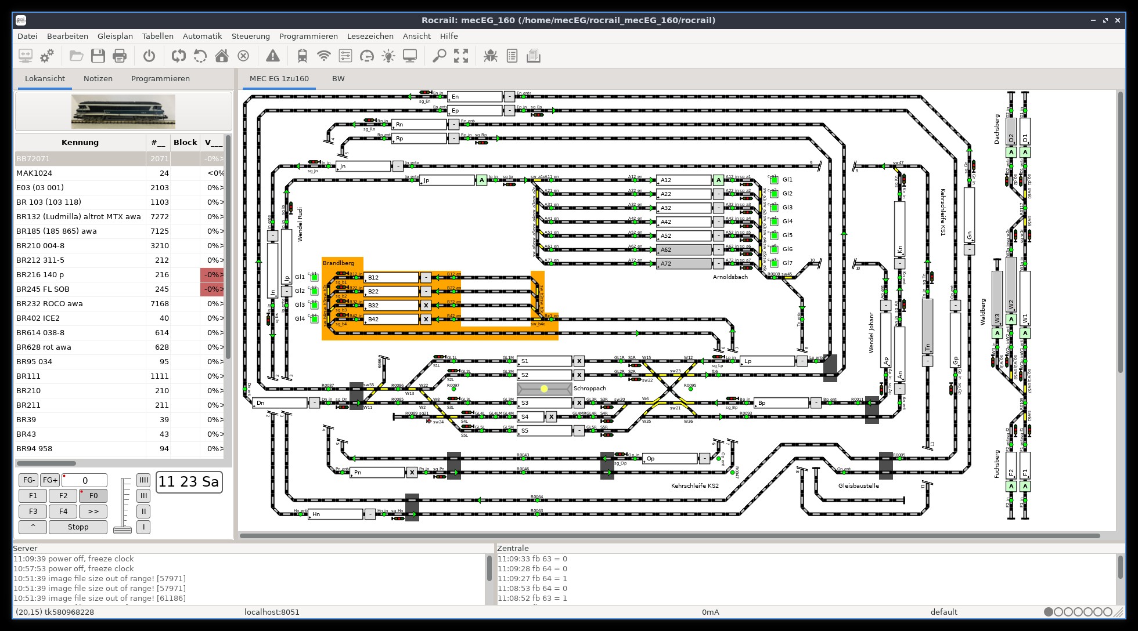1138x631 pixels.
Task: Click the Schroppach turntable symbol
Action: [544, 389]
